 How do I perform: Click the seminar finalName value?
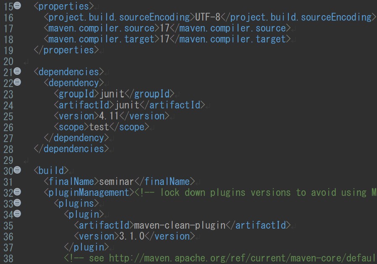point(116,182)
